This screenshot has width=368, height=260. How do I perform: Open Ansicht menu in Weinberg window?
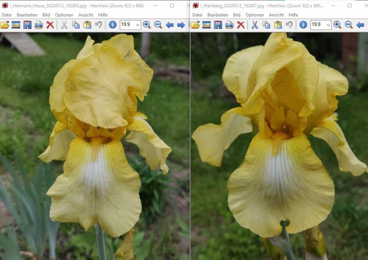(x=276, y=15)
